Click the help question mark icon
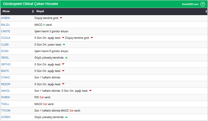Viewport: 208px width, 121px height. click(x=203, y=4)
